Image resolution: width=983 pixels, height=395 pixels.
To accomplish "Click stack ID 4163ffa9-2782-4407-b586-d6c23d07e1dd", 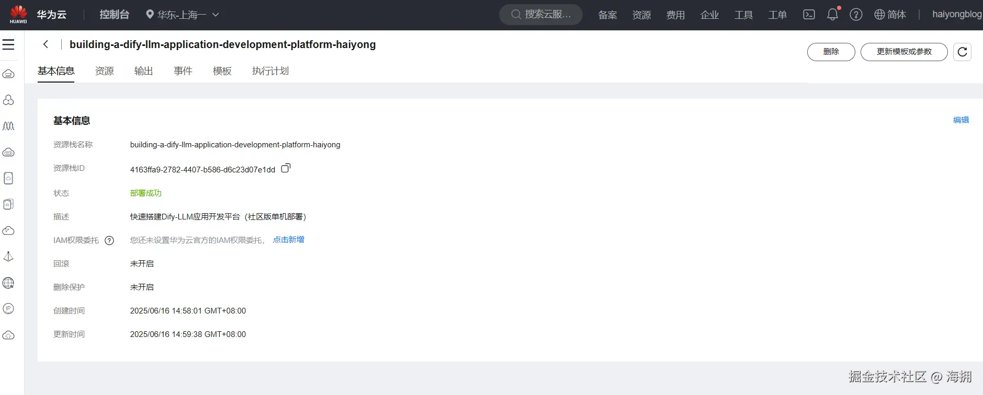I will (x=202, y=170).
